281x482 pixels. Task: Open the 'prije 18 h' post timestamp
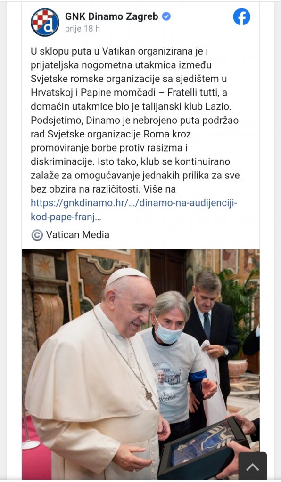[x=82, y=29]
